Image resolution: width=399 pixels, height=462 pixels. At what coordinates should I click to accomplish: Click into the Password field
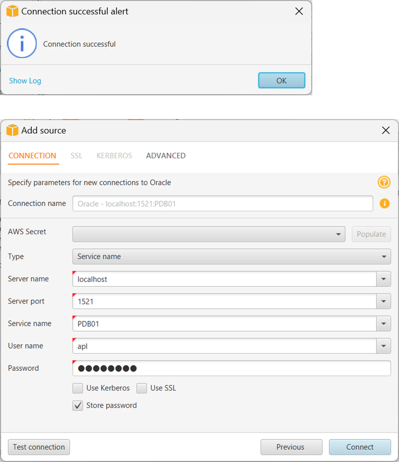[232, 368]
